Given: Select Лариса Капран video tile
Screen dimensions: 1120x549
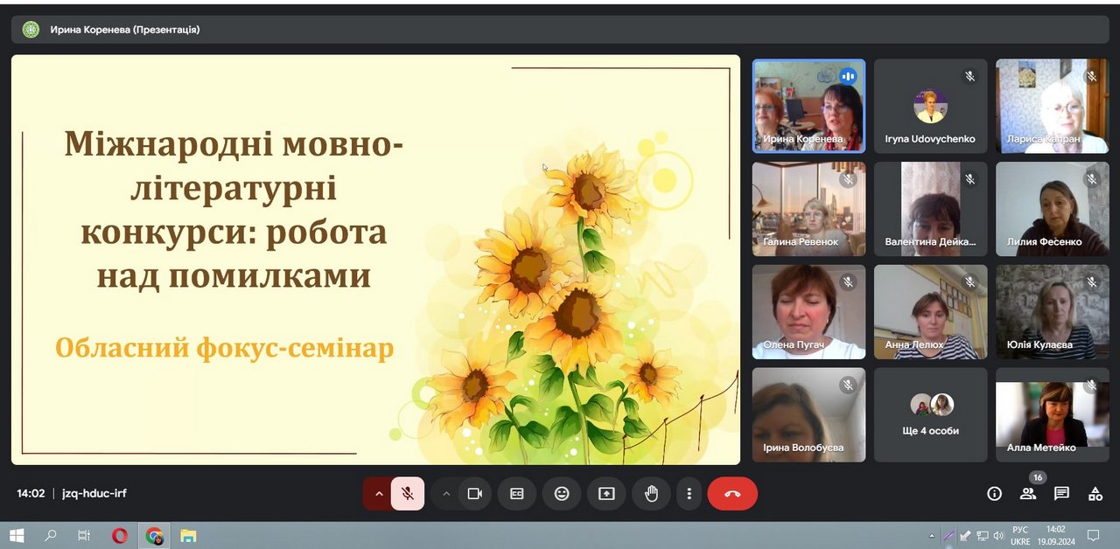Looking at the screenshot, I should click(1053, 106).
